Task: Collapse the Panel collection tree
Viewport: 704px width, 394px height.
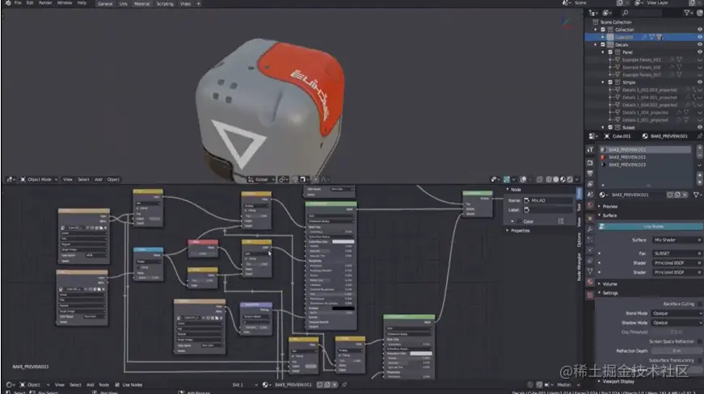Action: (603, 52)
